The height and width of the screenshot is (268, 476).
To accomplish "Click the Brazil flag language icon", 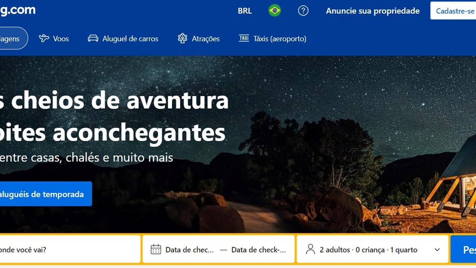I will (x=274, y=11).
